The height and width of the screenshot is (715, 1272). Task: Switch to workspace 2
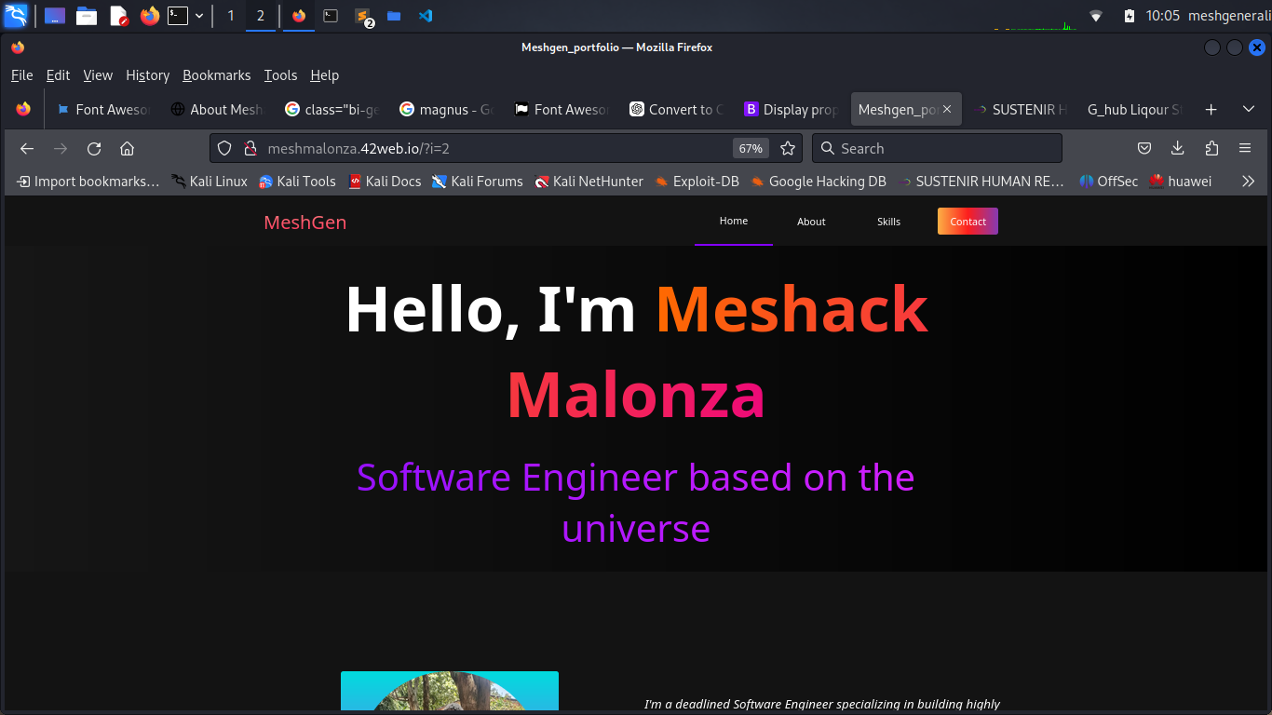(x=261, y=16)
